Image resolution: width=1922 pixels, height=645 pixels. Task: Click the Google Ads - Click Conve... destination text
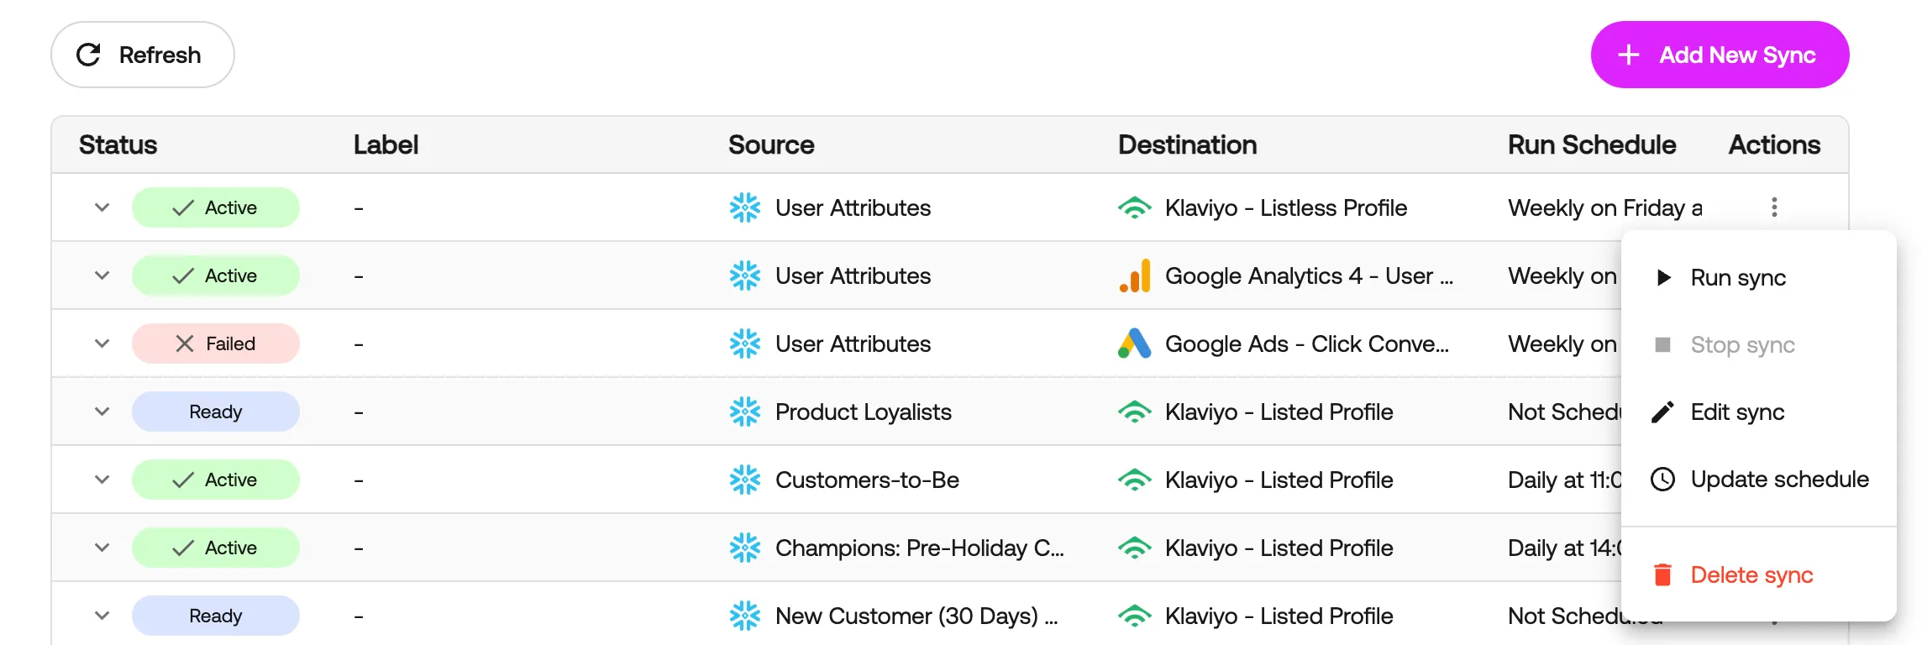pyautogui.click(x=1307, y=343)
